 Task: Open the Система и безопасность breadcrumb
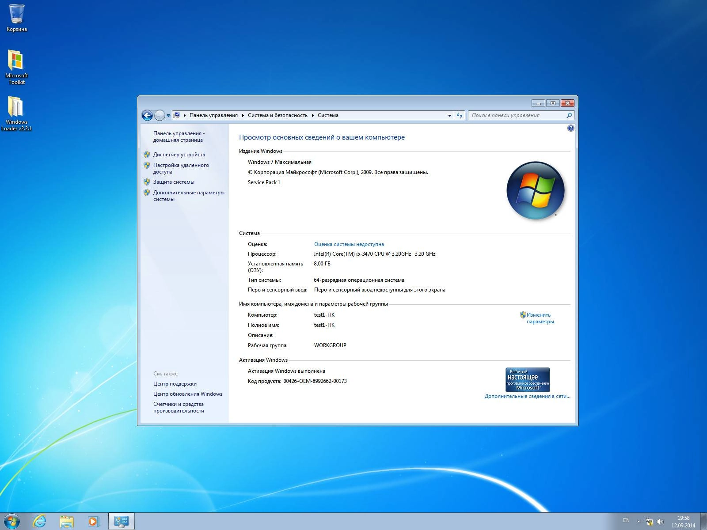click(x=277, y=115)
